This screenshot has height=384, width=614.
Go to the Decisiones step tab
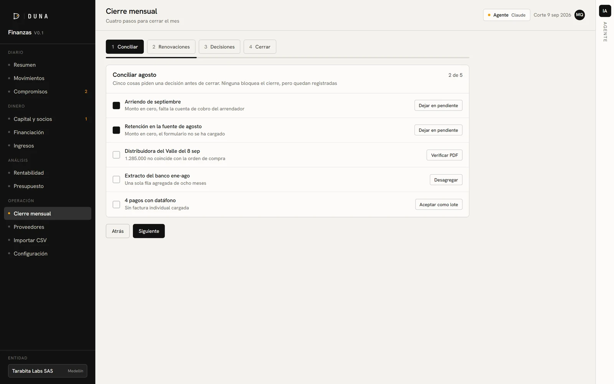(220, 47)
